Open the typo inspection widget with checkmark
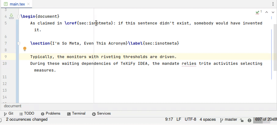 click(x=259, y=12)
